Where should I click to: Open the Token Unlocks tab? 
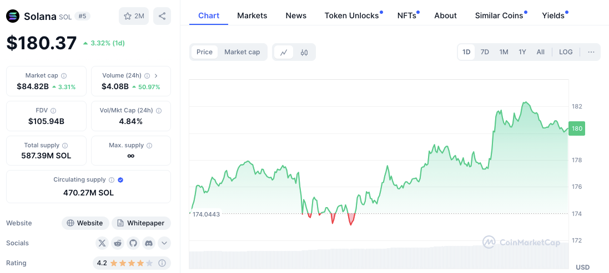tap(352, 16)
